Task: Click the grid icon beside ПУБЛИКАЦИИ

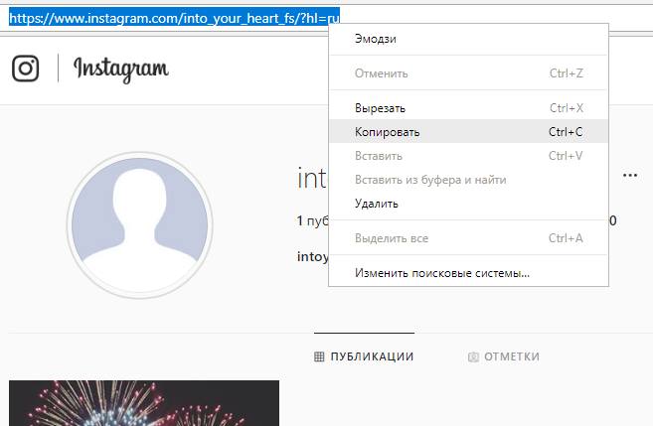Action: [x=319, y=356]
